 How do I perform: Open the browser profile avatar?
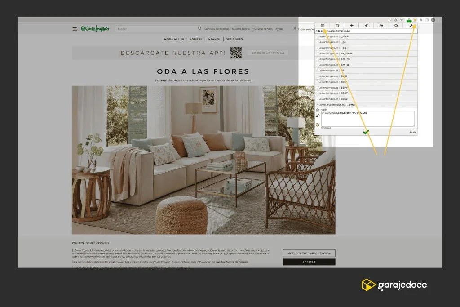click(433, 20)
